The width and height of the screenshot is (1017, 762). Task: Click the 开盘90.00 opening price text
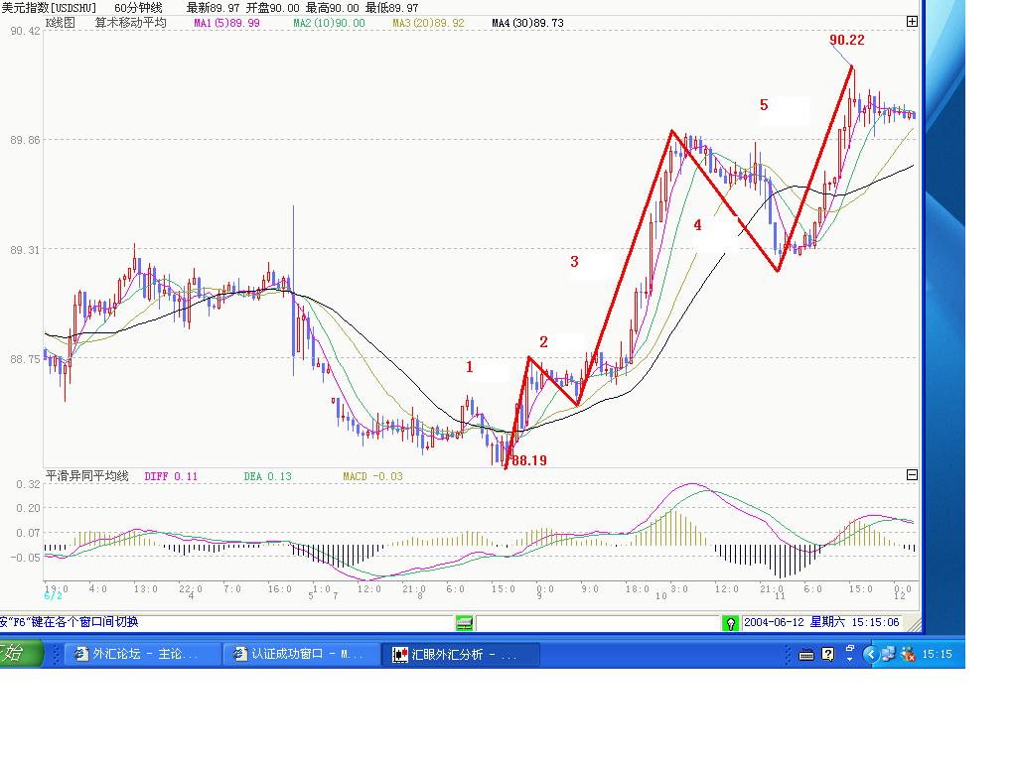click(x=272, y=8)
